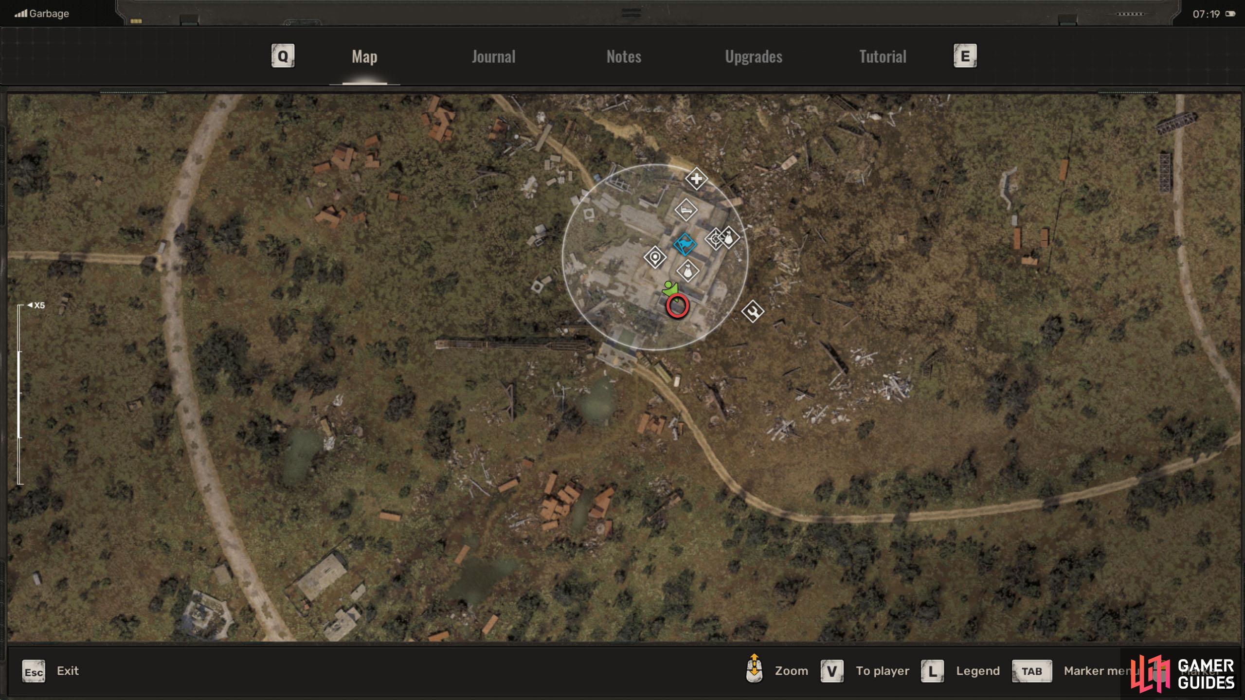Click the Q previous-tab key icon
The height and width of the screenshot is (700, 1245).
click(x=283, y=56)
